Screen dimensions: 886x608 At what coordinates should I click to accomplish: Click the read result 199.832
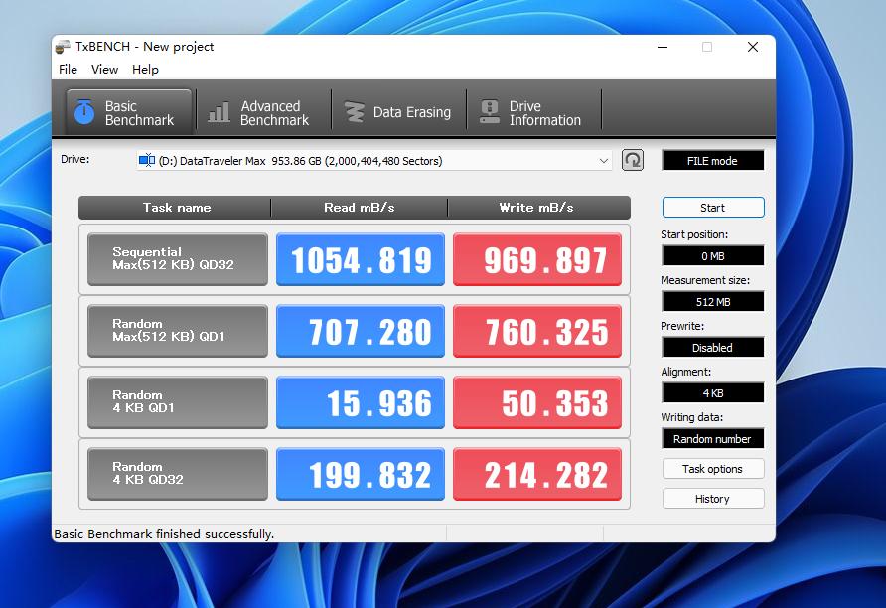361,474
